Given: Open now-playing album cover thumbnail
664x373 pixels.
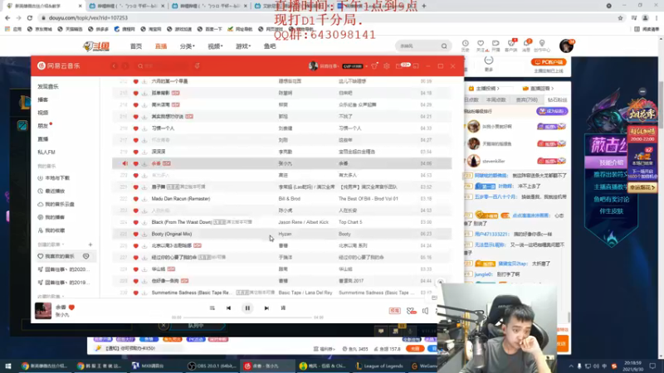Looking at the screenshot, I should [x=43, y=310].
